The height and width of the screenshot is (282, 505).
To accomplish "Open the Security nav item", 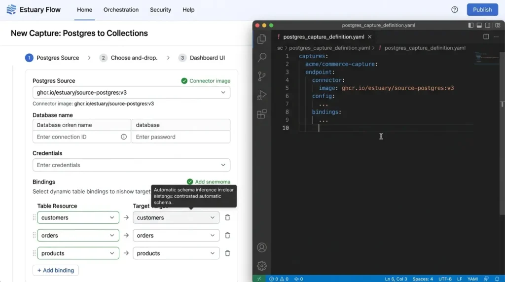I will pos(160,10).
